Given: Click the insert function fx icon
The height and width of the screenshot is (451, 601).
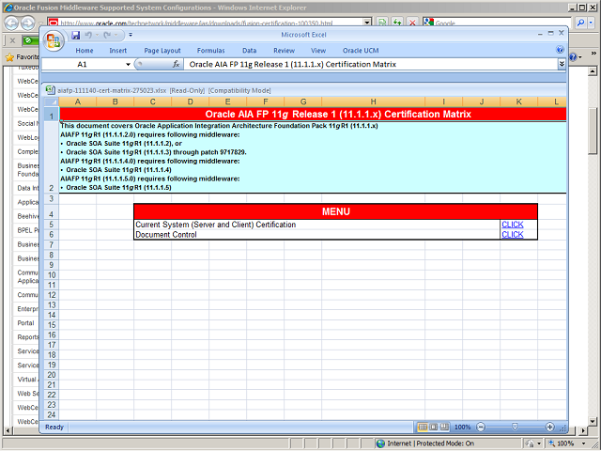Looking at the screenshot, I should pos(176,65).
